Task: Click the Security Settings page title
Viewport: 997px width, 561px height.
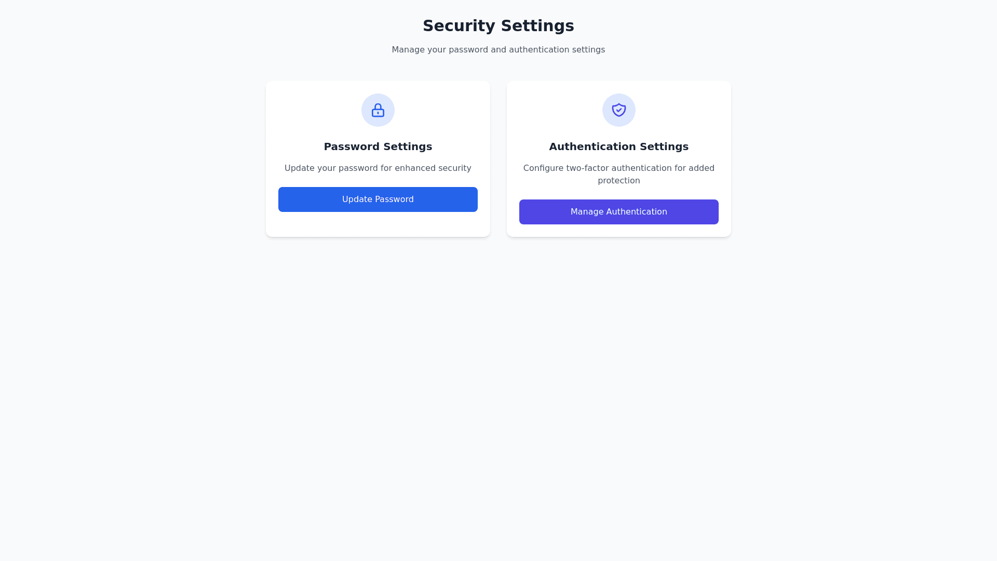Action: [498, 26]
